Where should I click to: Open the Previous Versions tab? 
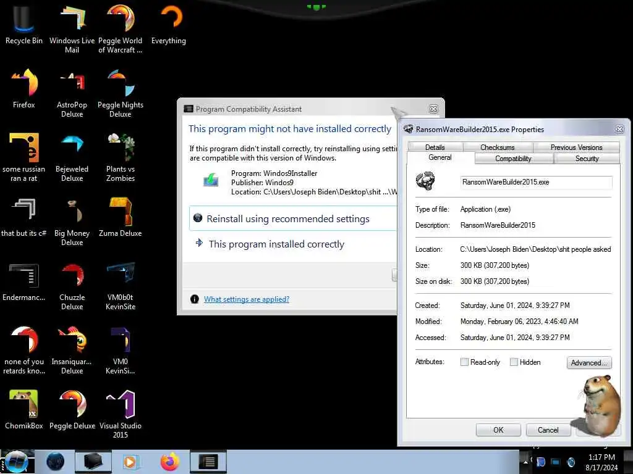tap(577, 147)
